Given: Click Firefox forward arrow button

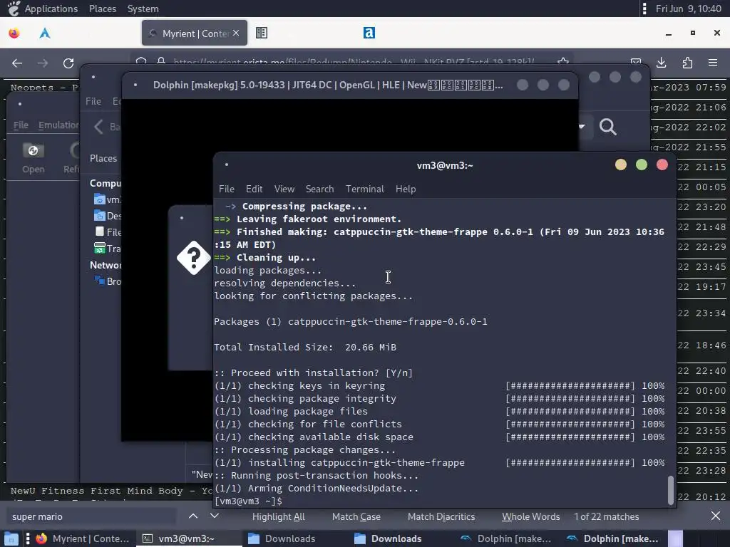Looking at the screenshot, I should pos(43,63).
